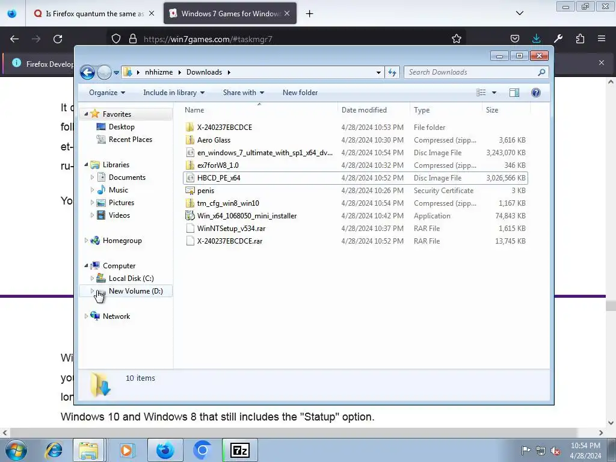Screen dimensions: 616x462
Task: Select Local Disk (C:)
Action: pyautogui.click(x=131, y=279)
